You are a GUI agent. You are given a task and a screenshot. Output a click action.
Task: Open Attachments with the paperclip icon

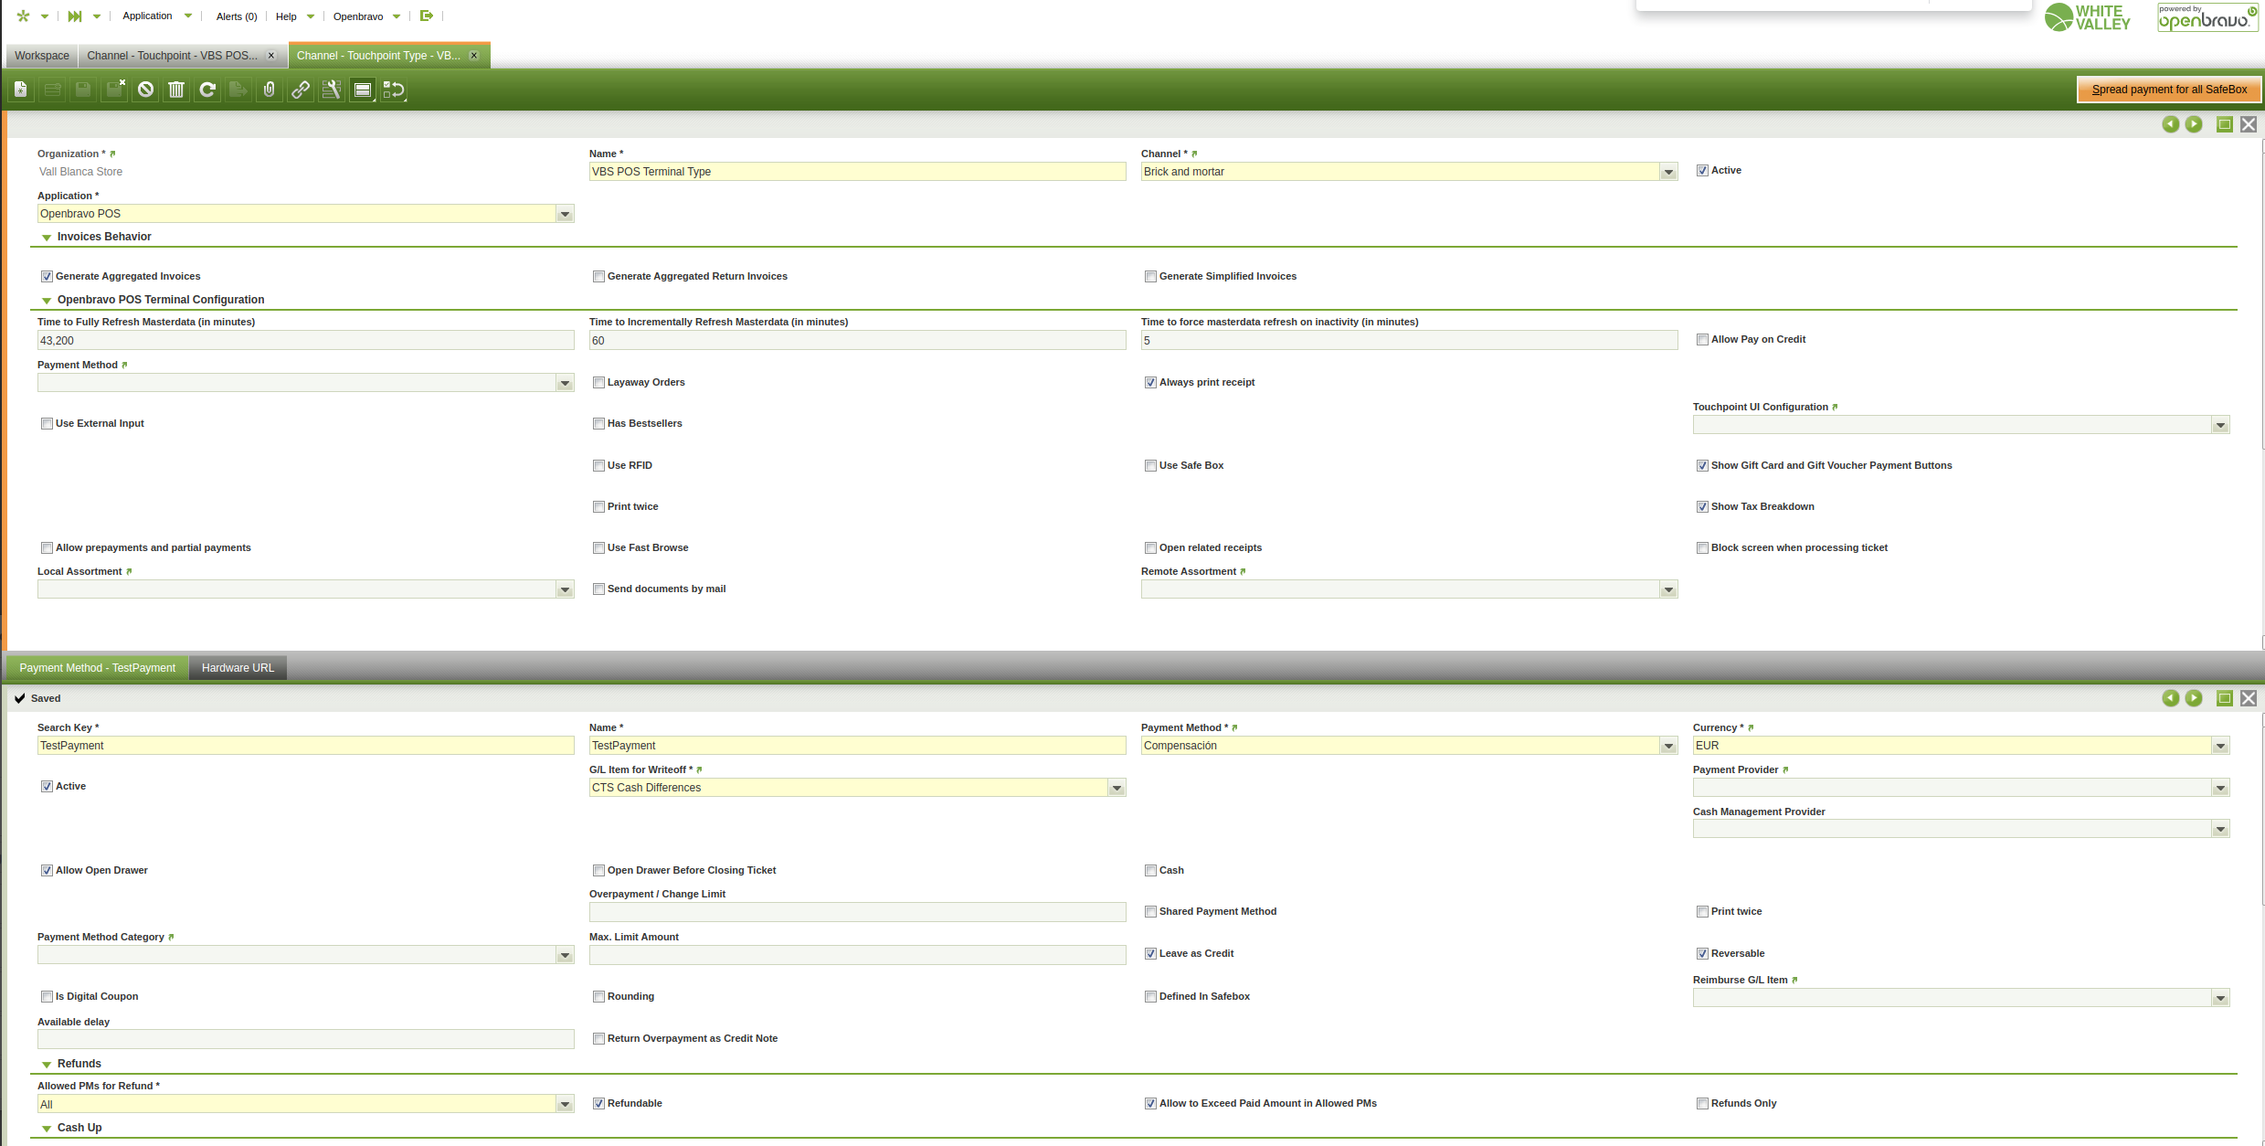(x=269, y=90)
